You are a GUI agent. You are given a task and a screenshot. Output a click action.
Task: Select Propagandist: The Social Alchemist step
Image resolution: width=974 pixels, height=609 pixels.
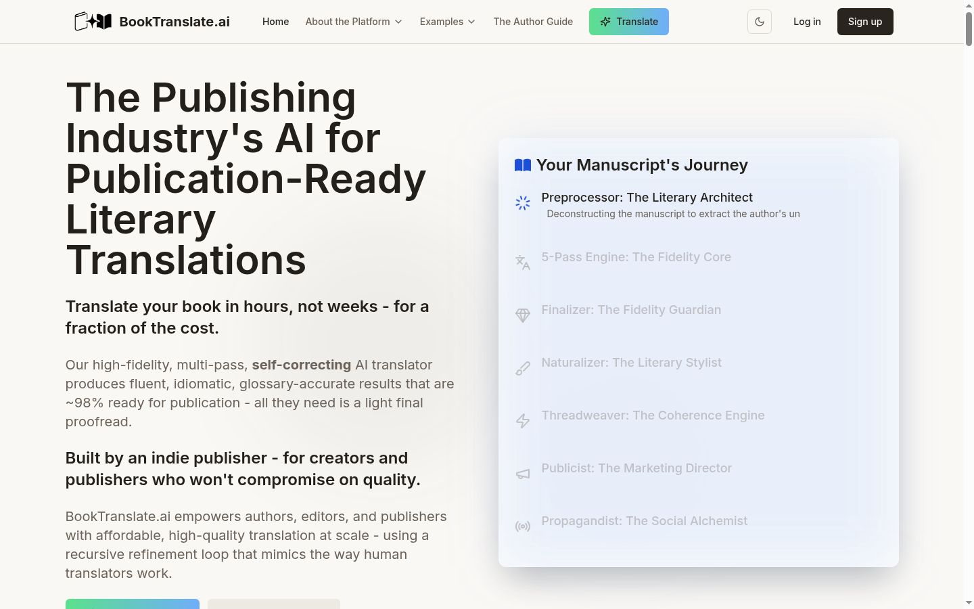click(644, 521)
